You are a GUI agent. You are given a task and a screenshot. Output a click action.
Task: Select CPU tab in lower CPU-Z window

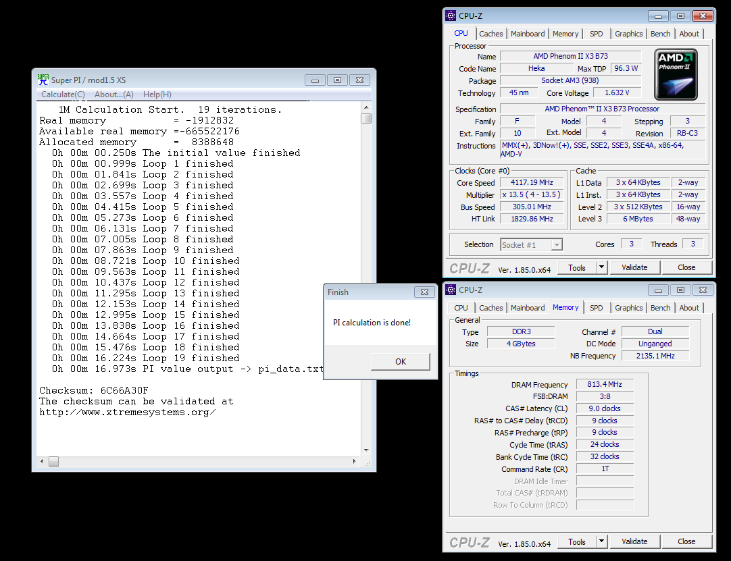461,308
